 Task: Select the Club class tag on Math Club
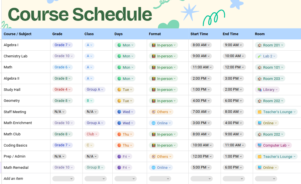click(x=92, y=134)
